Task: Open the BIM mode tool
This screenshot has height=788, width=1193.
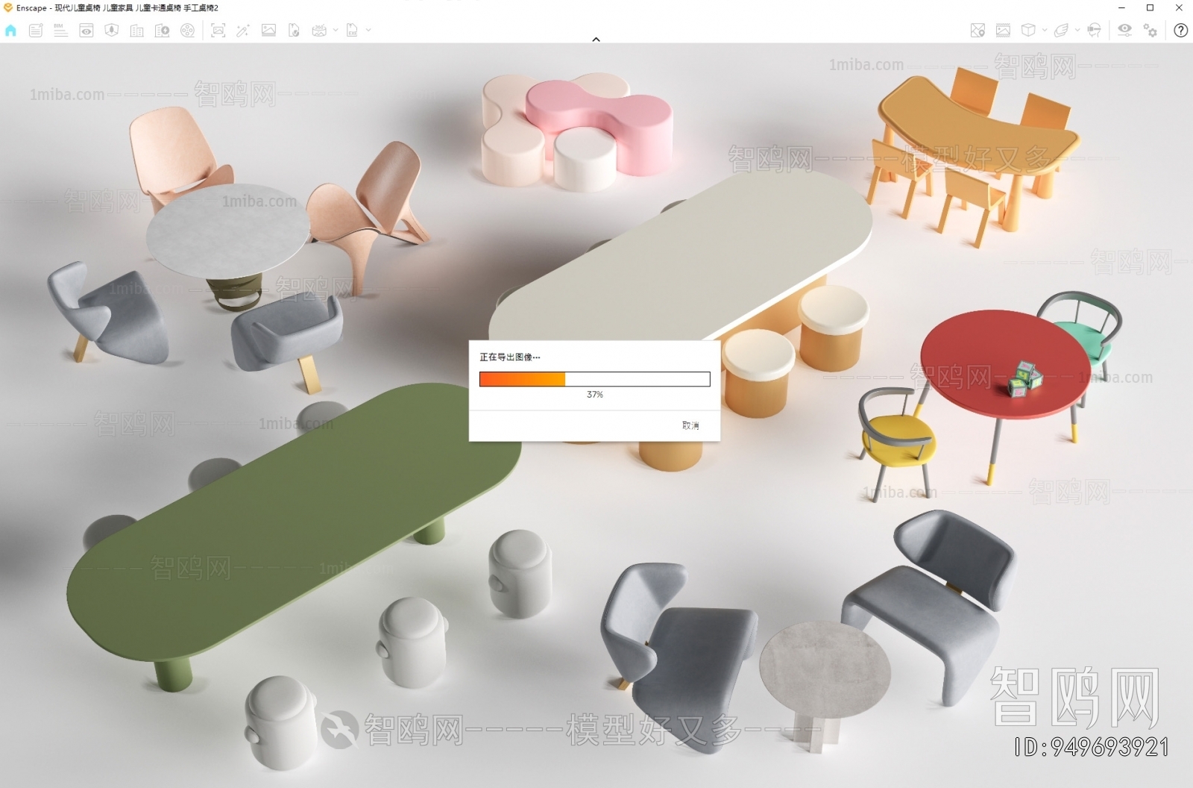Action: tap(60, 31)
